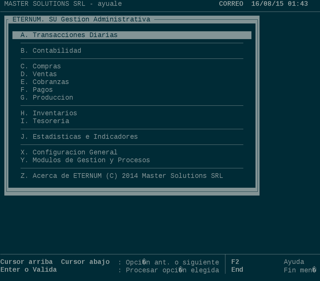
Task: Click the date 16/08/15 in the header
Action: pyautogui.click(x=267, y=4)
